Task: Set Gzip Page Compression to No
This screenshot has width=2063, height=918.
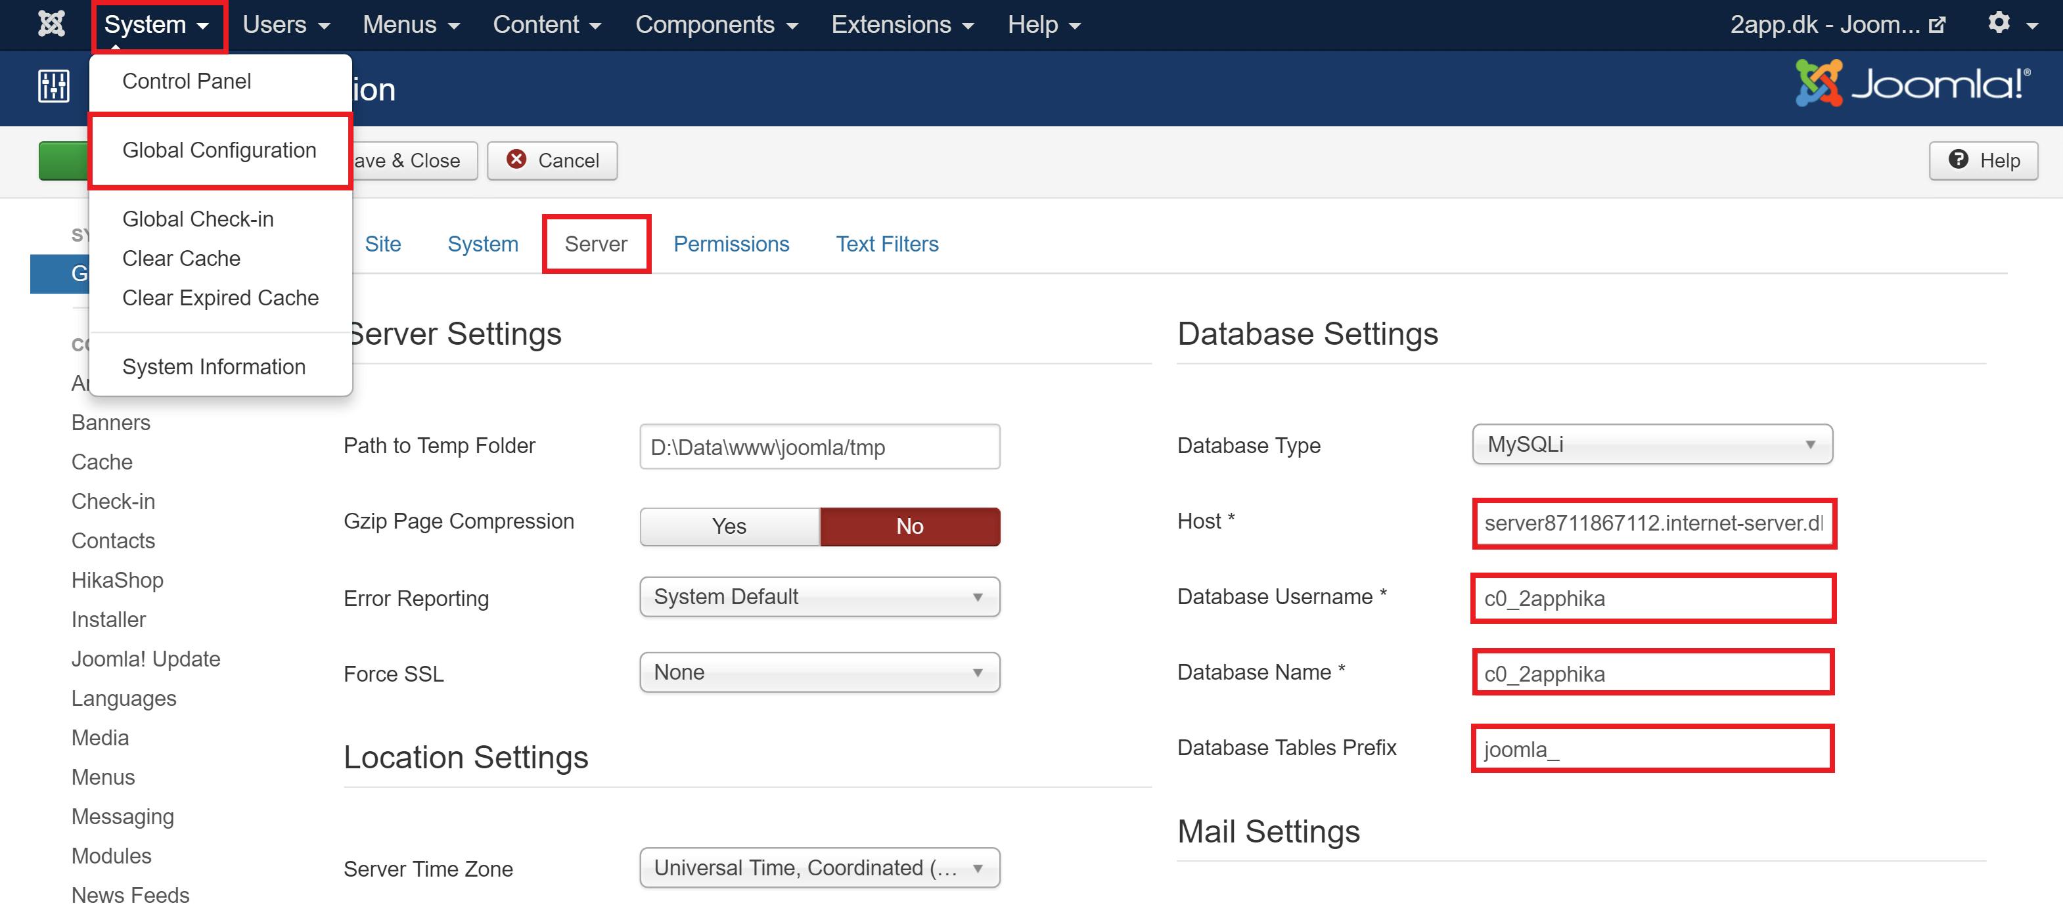Action: coord(910,527)
